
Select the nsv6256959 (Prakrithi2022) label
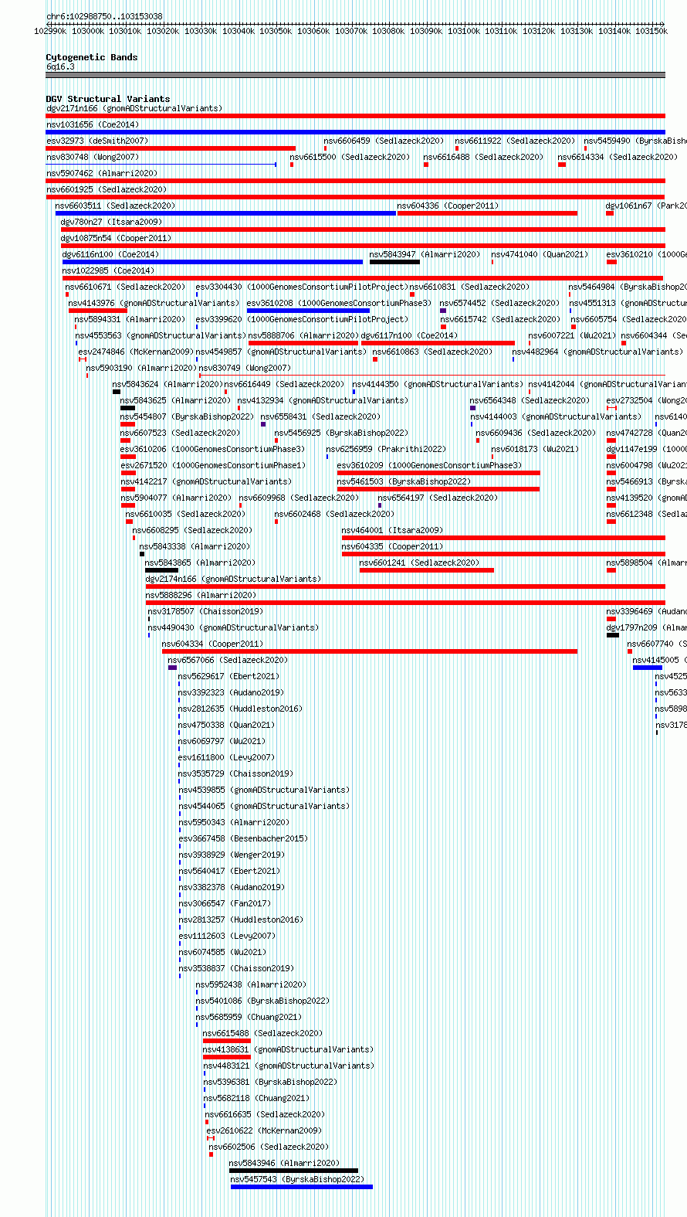click(386, 449)
